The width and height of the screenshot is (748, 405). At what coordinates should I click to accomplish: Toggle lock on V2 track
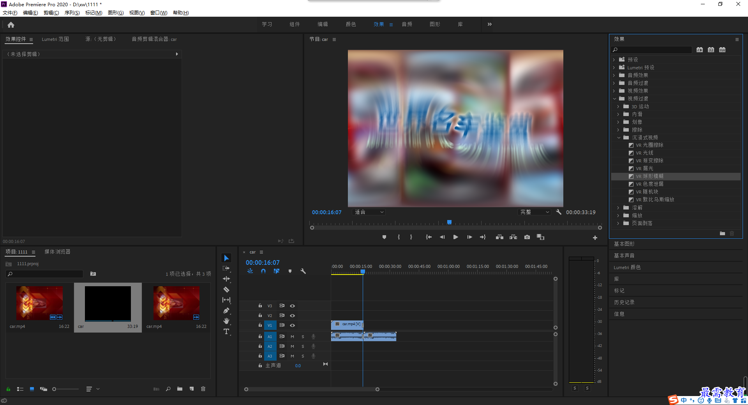click(260, 315)
